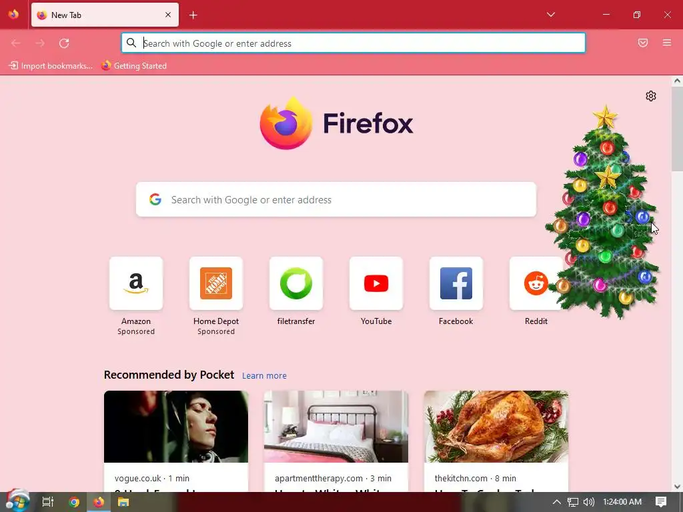Viewport: 683px width, 512px height.
Task: Open the notification Action Center icon
Action: pos(661,501)
